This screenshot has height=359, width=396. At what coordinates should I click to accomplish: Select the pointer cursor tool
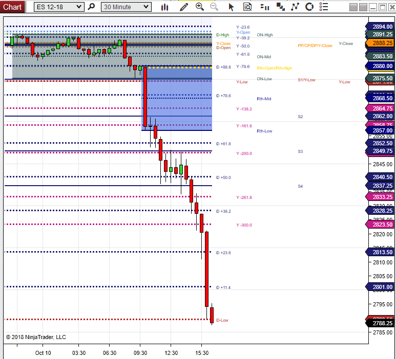pos(231,7)
